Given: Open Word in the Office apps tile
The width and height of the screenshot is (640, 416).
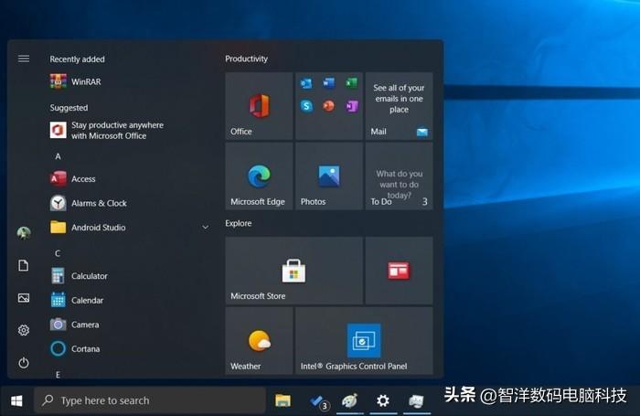Looking at the screenshot, I should point(328,83).
